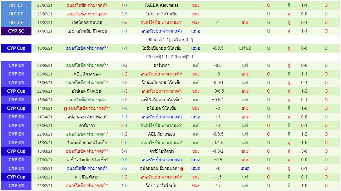Image resolution: width=341 pixels, height=191 pixels.
Task: Click the 1-3 score on 22/04/21
Action: (124, 91)
